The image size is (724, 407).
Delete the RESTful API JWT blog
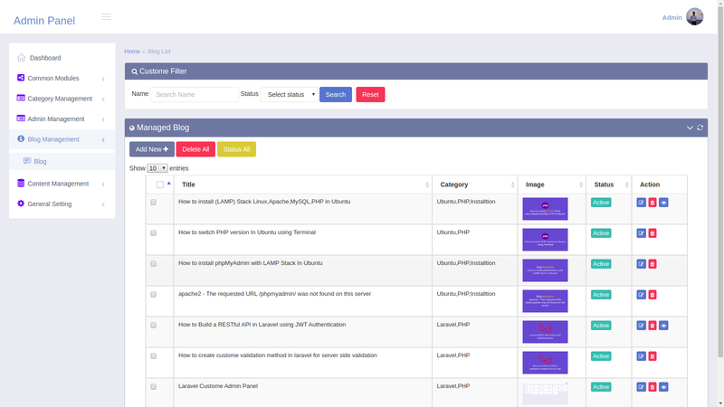(x=653, y=326)
